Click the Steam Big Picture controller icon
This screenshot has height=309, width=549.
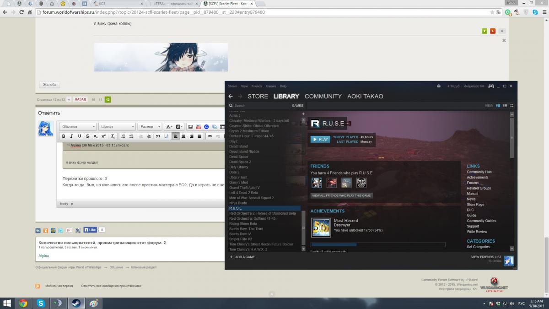point(491,86)
